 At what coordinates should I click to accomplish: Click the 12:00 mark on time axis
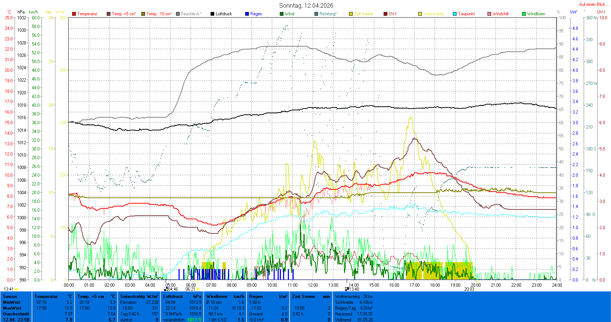313,285
